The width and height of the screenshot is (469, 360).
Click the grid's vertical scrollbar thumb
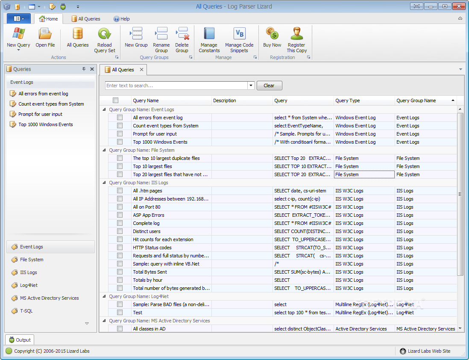(460, 194)
